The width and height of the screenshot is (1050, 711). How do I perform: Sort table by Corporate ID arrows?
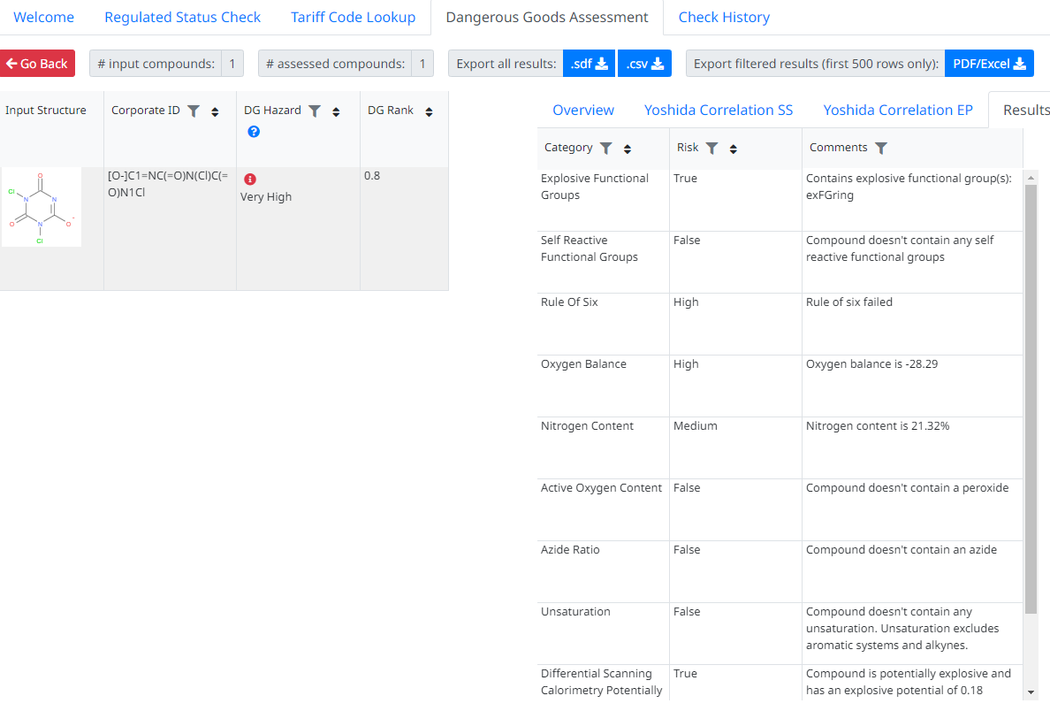pyautogui.click(x=215, y=112)
